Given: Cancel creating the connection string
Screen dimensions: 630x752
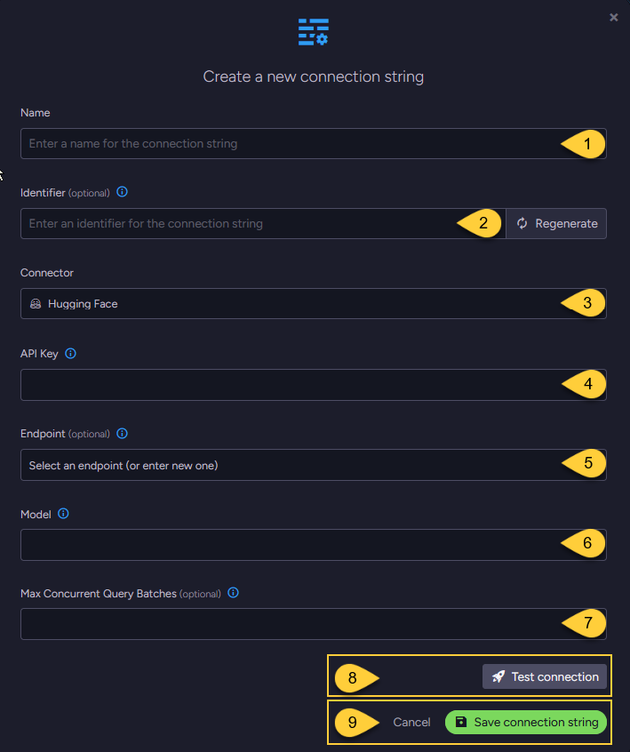Looking at the screenshot, I should click(x=411, y=722).
